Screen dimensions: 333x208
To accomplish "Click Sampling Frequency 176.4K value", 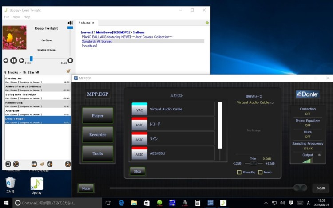I will click(x=308, y=149).
